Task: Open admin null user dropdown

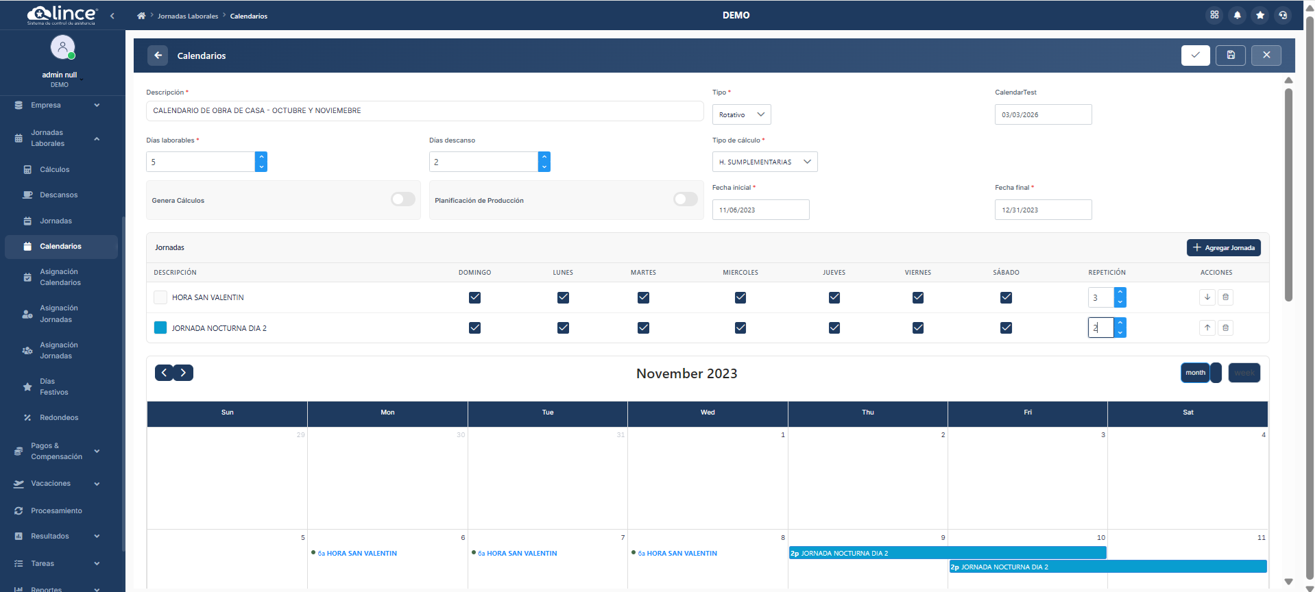Action: tap(82, 79)
